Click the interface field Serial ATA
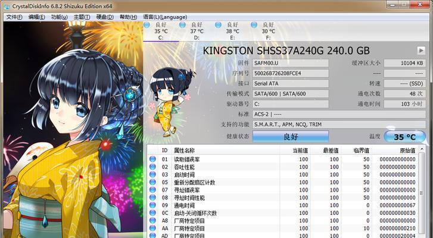Screen dimensions: 433x238 click(x=291, y=83)
